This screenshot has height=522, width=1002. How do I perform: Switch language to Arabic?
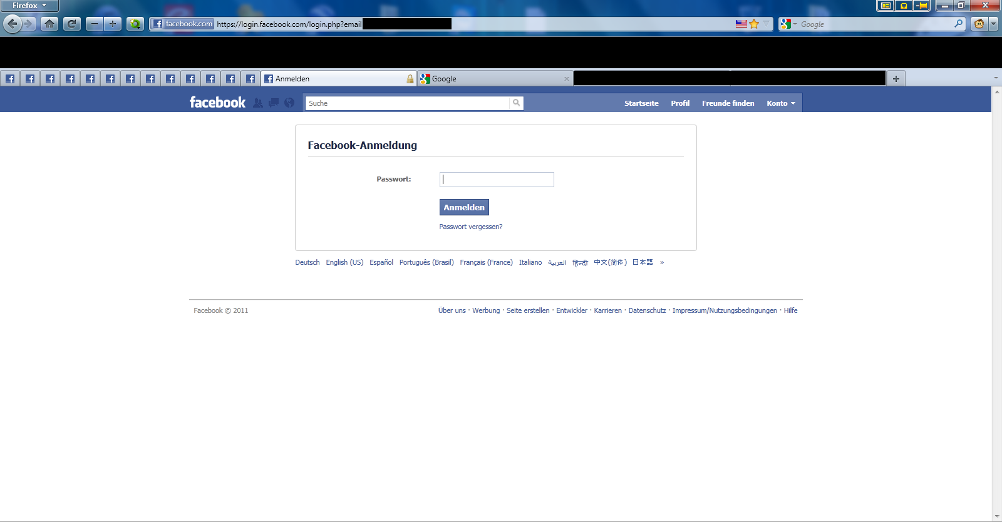coord(557,262)
